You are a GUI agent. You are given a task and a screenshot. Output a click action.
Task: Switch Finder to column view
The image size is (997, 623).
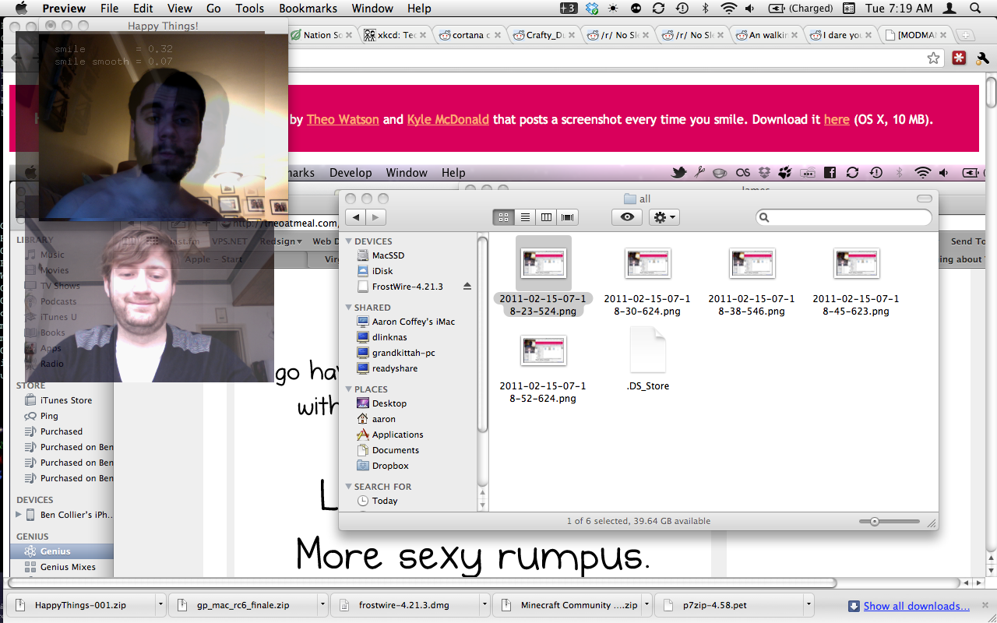pyautogui.click(x=546, y=218)
